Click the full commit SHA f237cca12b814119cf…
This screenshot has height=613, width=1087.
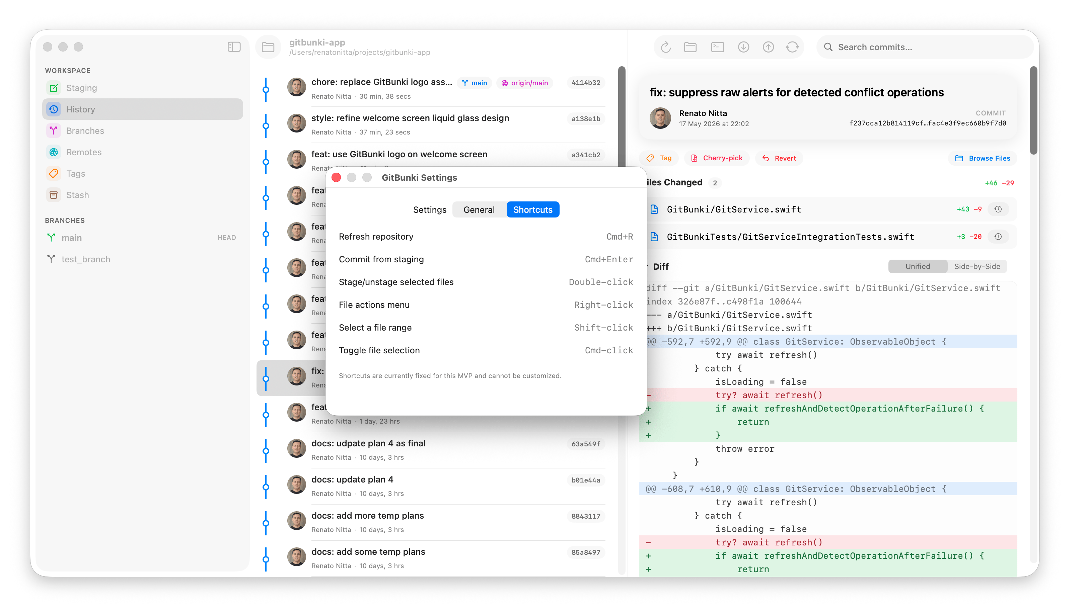(928, 123)
